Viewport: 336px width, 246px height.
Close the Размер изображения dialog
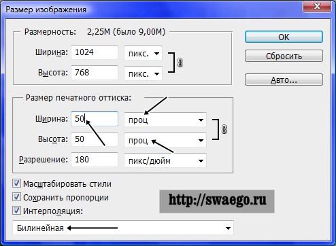[x=317, y=6]
